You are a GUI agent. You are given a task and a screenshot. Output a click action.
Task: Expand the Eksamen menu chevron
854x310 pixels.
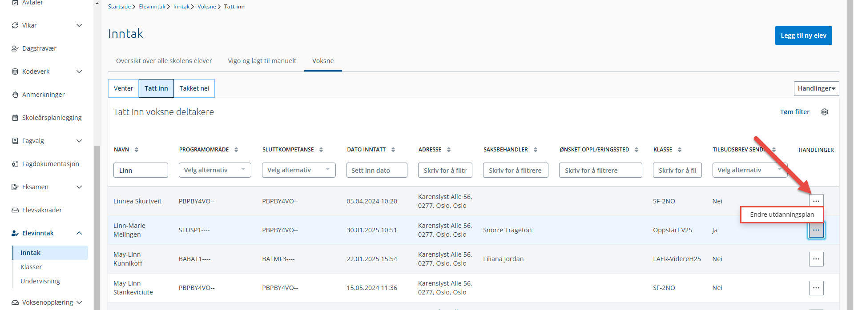pyautogui.click(x=79, y=187)
